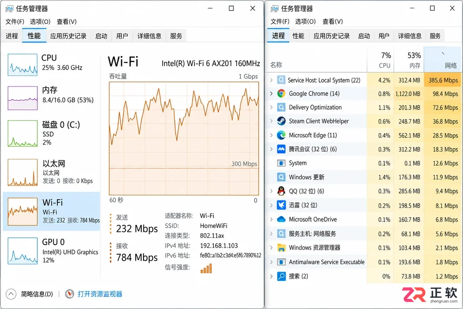Expand 腾讯会议 (32 位) (6) group
The height and width of the screenshot is (309, 463).
click(x=271, y=149)
